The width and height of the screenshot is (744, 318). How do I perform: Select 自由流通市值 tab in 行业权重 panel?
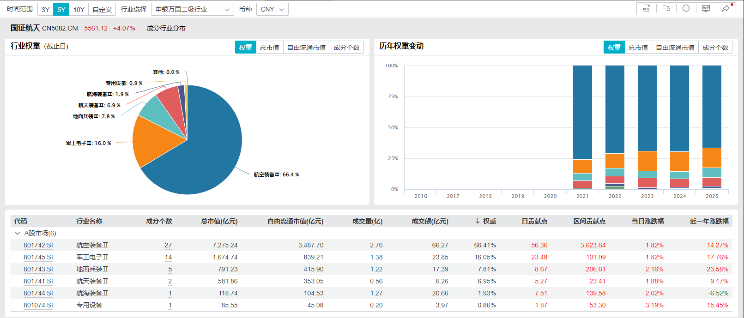pyautogui.click(x=306, y=48)
